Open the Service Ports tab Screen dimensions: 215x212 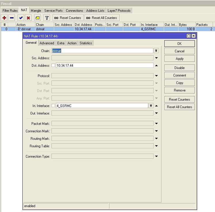[53, 11]
